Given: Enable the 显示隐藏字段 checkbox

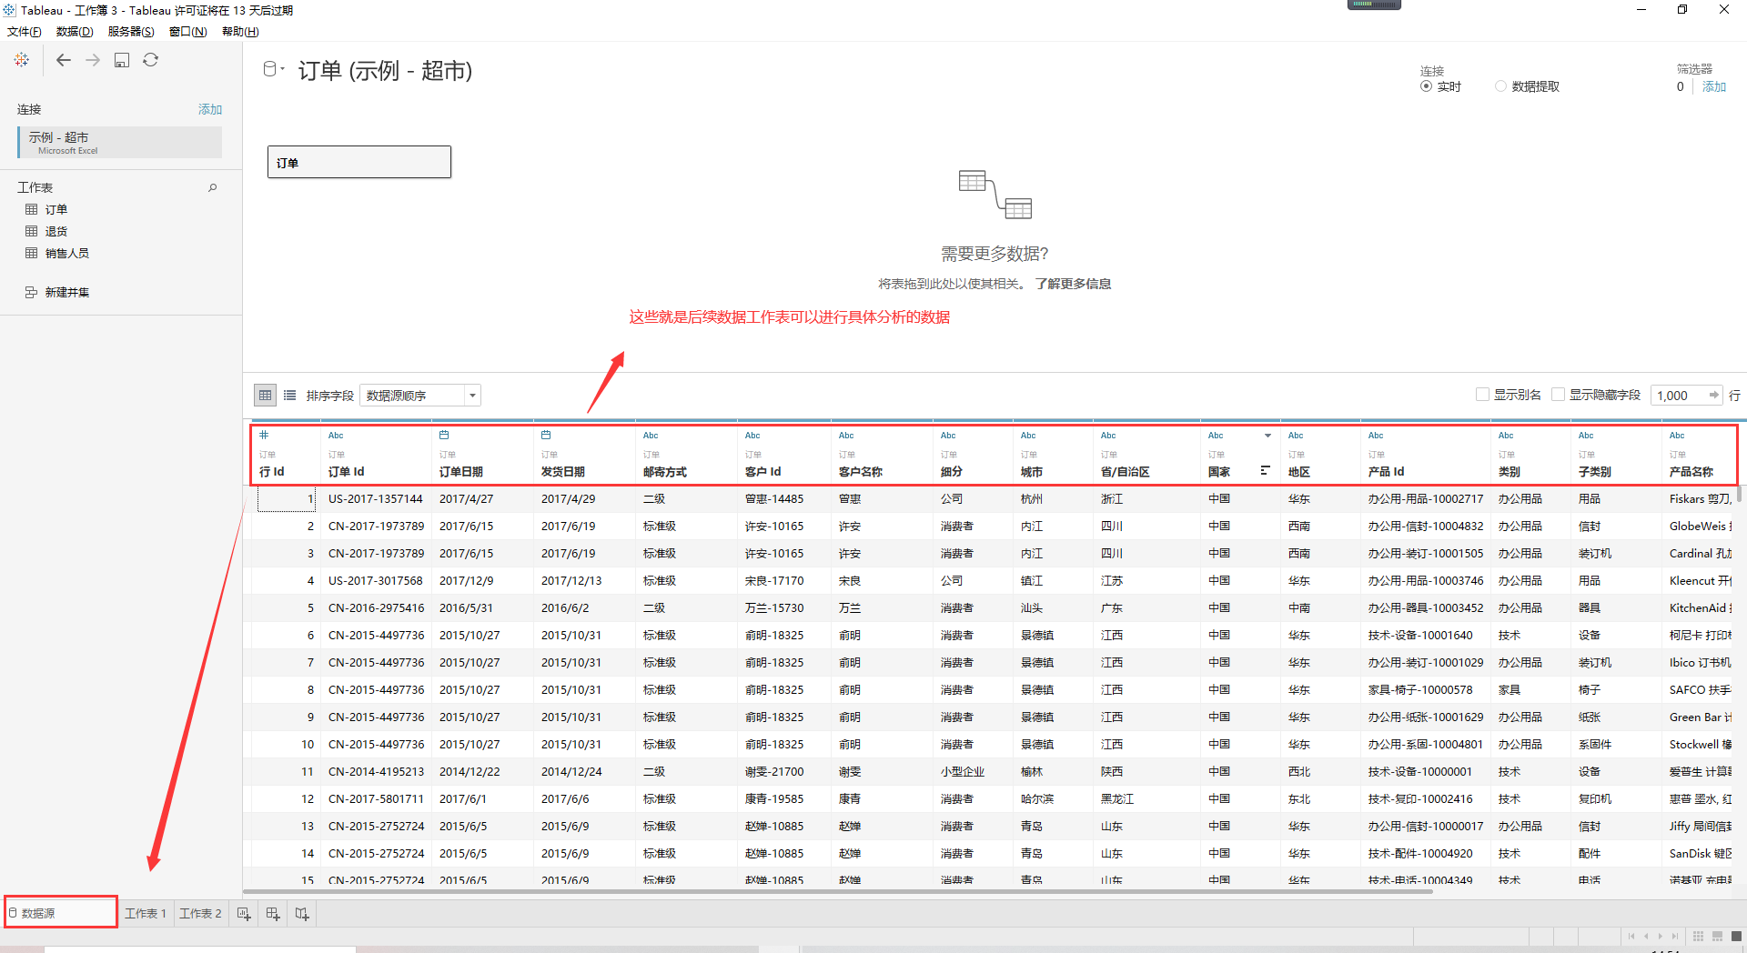Looking at the screenshot, I should click(1558, 395).
